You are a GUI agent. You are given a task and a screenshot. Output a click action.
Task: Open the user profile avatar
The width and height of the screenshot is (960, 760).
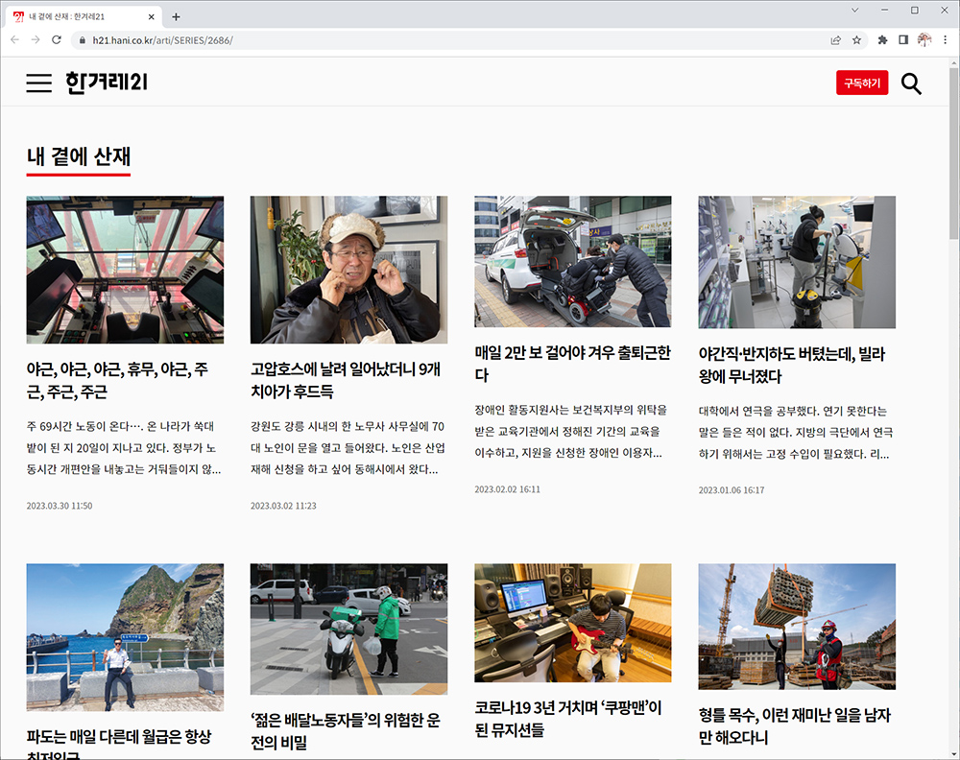point(924,40)
